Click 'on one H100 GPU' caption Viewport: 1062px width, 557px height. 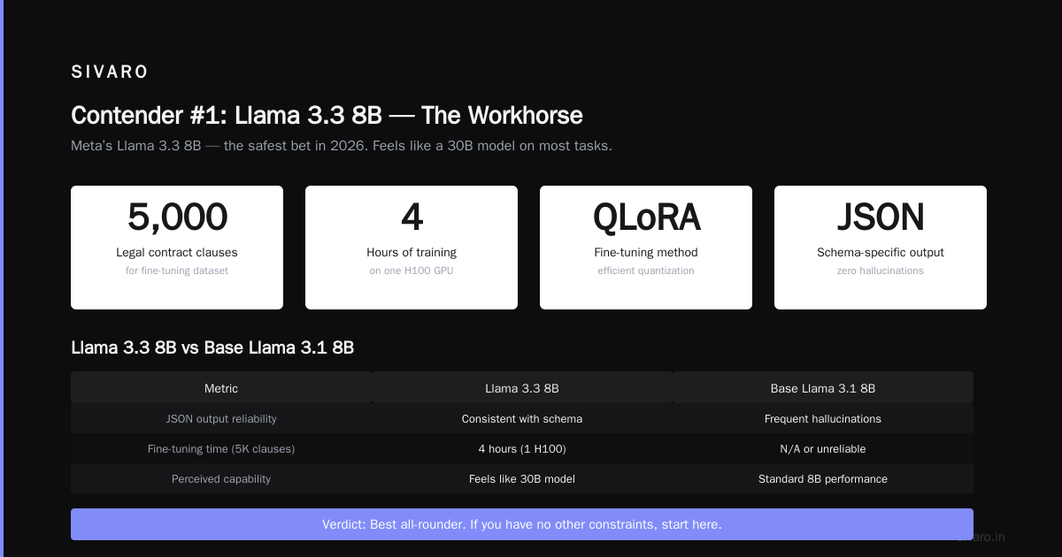coord(412,271)
